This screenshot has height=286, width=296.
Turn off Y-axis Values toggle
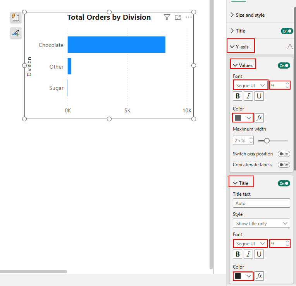pyautogui.click(x=284, y=65)
